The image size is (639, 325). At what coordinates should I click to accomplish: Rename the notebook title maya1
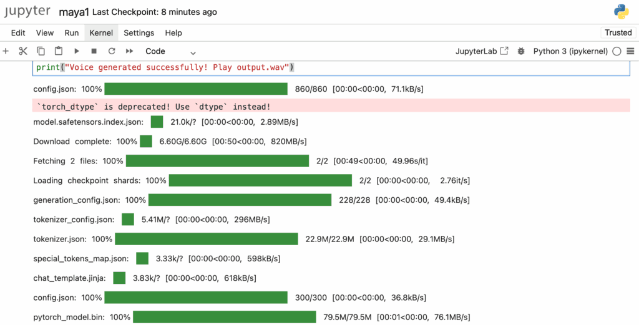(x=74, y=12)
